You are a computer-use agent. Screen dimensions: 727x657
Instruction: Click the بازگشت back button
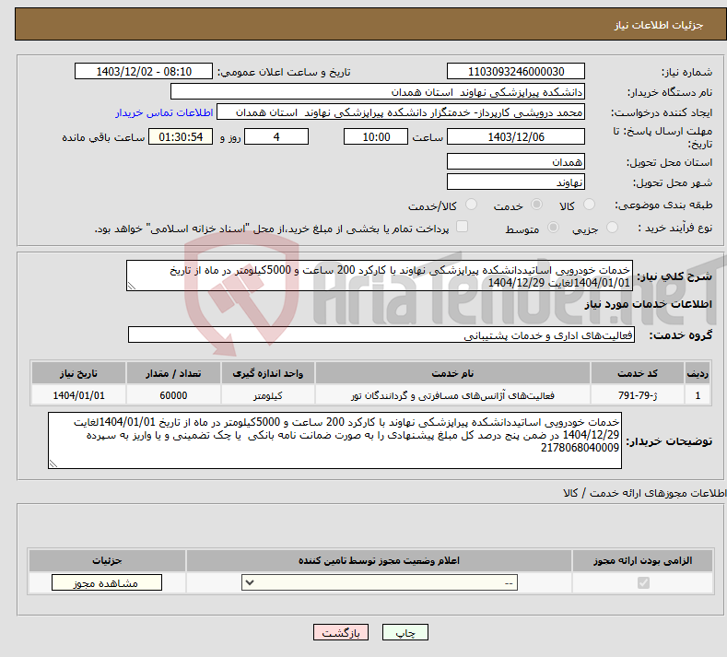tap(341, 632)
